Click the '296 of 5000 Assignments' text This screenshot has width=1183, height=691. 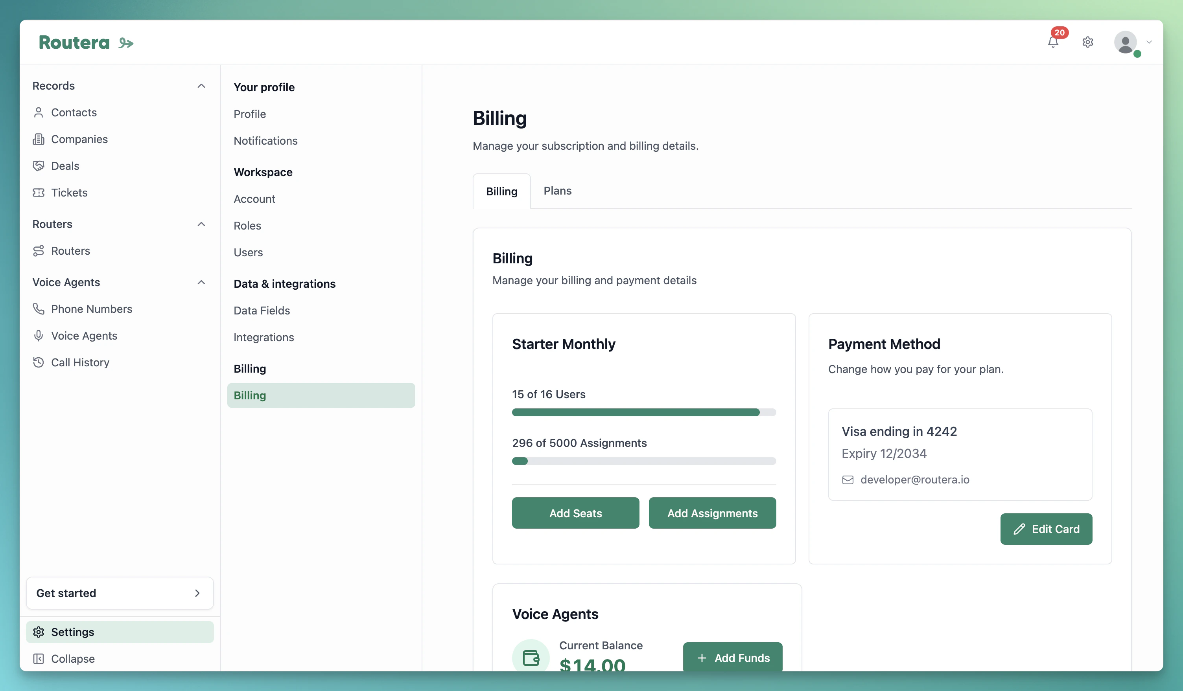(x=579, y=443)
